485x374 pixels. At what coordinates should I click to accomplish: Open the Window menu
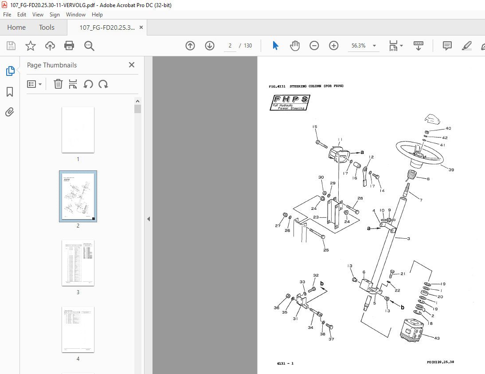pyautogui.click(x=76, y=15)
